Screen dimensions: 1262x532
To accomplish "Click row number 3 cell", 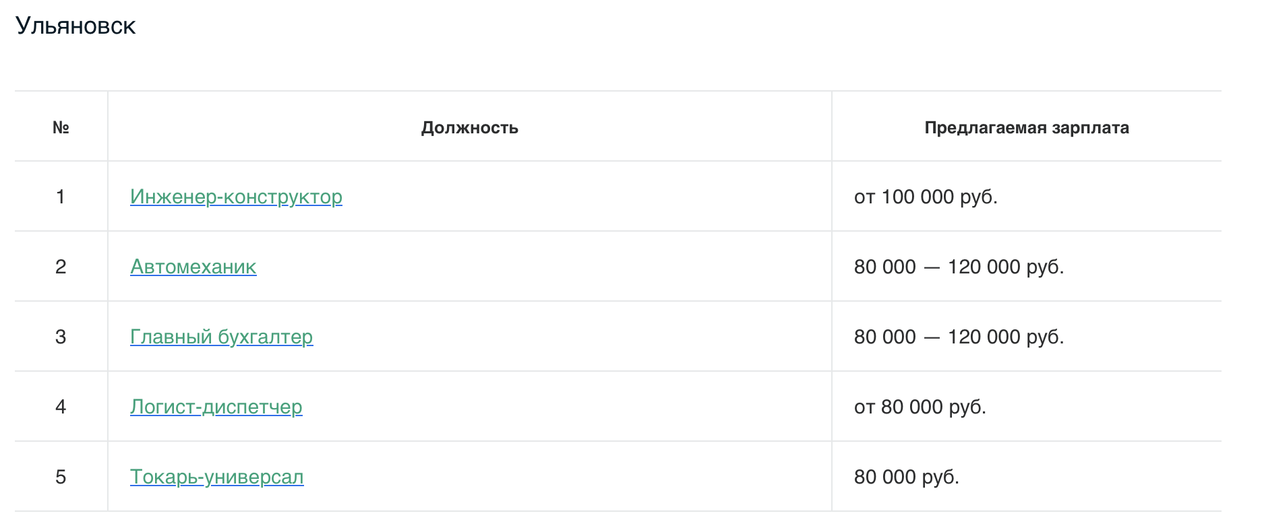I will (61, 337).
